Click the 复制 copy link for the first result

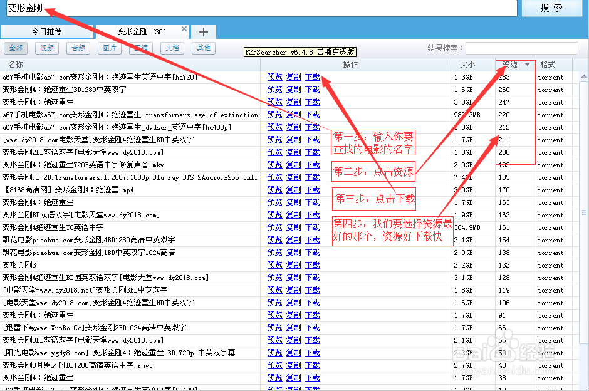pos(293,76)
